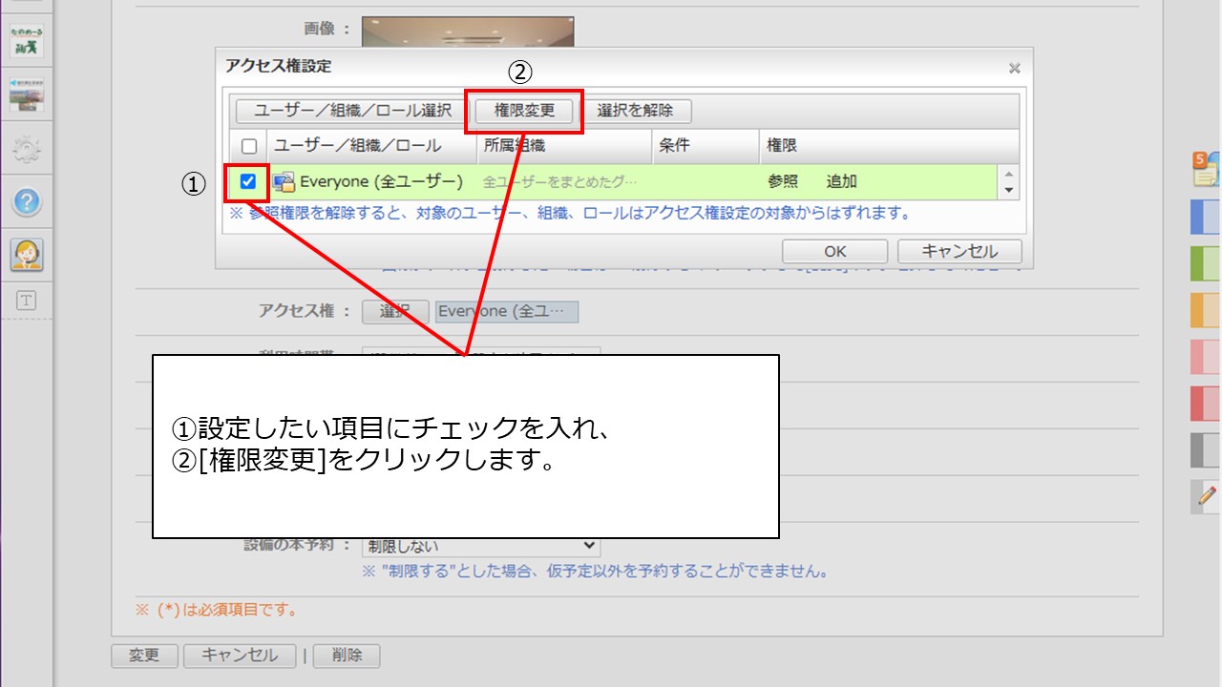Select the green color tab on right edge
The image size is (1222, 687).
tap(1206, 263)
